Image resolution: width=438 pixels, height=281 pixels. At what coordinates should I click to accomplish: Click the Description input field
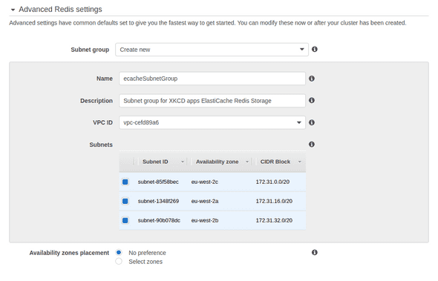tap(212, 100)
